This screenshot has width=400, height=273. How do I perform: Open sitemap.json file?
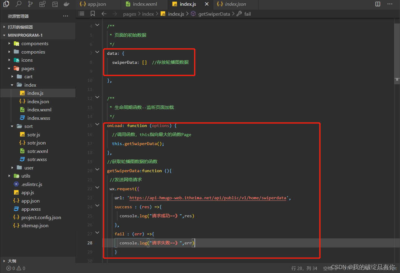click(x=38, y=226)
